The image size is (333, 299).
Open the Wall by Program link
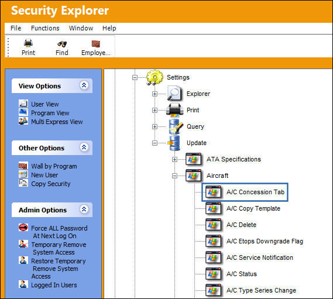[54, 166]
